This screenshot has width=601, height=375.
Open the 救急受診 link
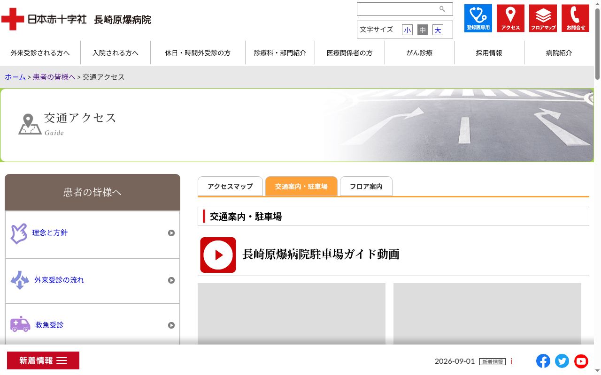pos(49,325)
